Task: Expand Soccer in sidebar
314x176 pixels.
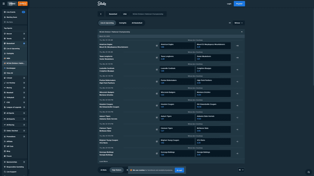Action: (24, 34)
